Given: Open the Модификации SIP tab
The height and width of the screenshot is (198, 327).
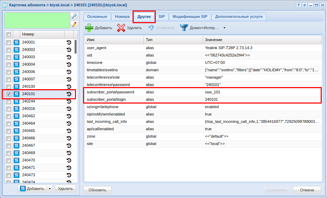Looking at the screenshot, I should [190, 16].
